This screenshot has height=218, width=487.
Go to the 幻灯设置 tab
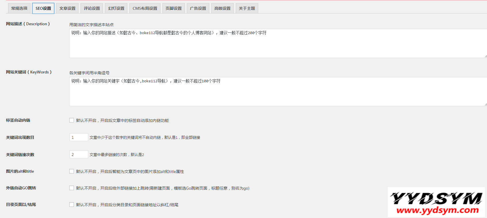[116, 8]
